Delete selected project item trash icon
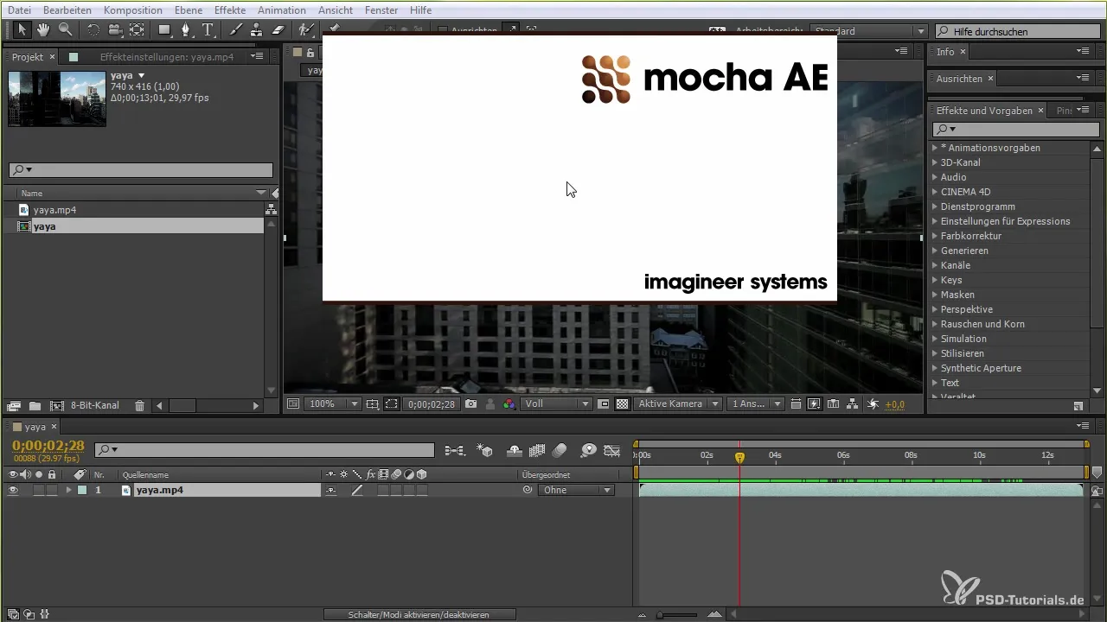1107x622 pixels. pyautogui.click(x=139, y=405)
